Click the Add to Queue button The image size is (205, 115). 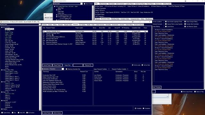coord(57,113)
